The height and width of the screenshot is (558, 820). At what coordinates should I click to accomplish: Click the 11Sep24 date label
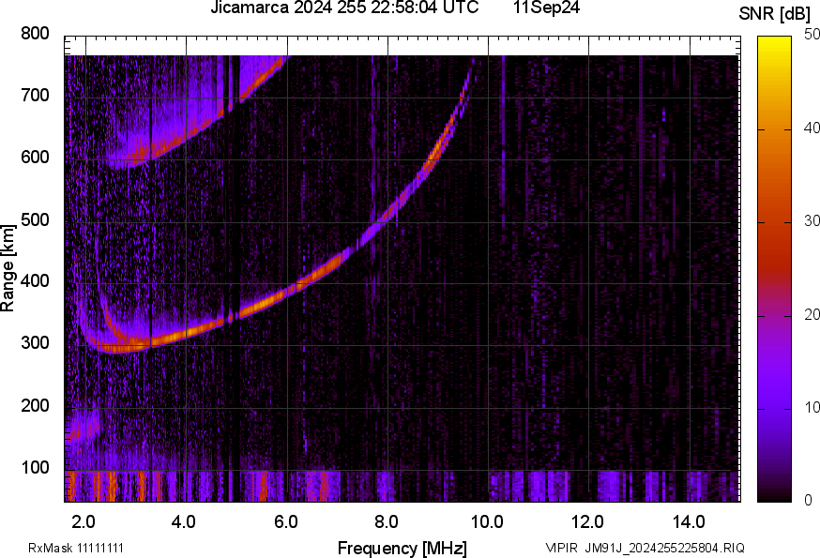(x=544, y=8)
